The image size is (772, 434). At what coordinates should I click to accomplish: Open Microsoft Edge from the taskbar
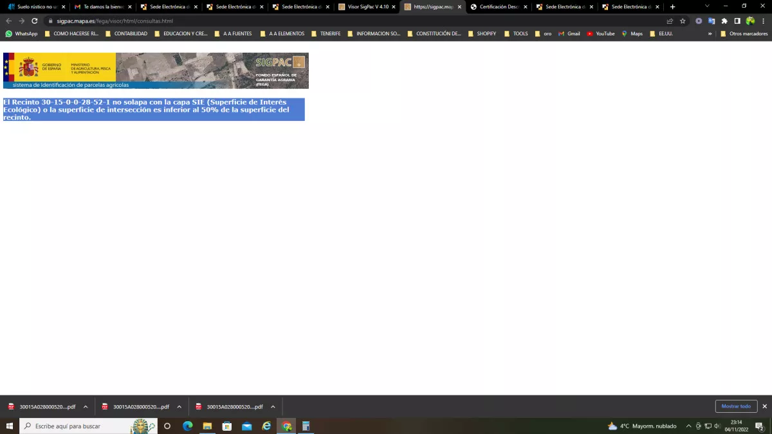(x=188, y=426)
